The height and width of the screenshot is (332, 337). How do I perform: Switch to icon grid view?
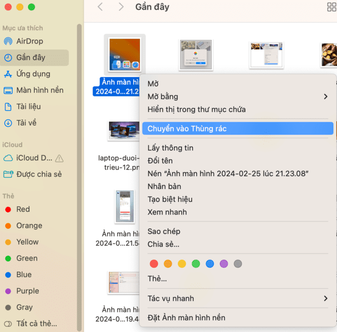pos(332,7)
